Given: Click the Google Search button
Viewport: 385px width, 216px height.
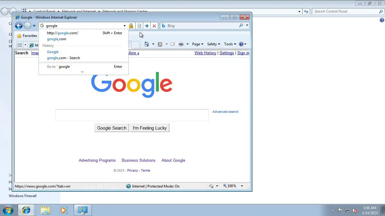Looking at the screenshot, I should [x=112, y=128].
